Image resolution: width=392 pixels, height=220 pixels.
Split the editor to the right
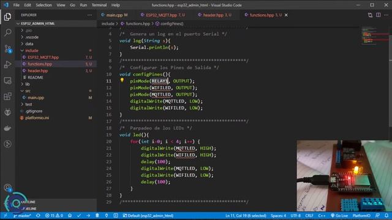(x=379, y=15)
